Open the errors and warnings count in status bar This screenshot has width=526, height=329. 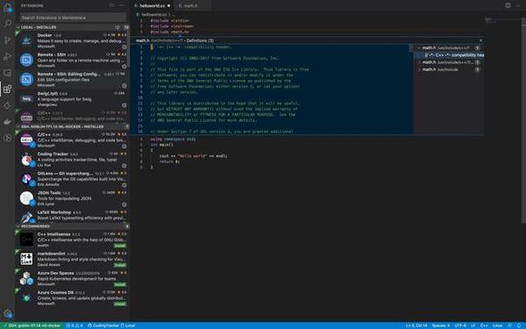(75, 325)
